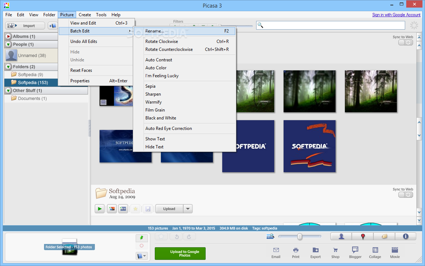The image size is (425, 266).
Task: Collapse the Folders (2) collection
Action: coord(8,67)
